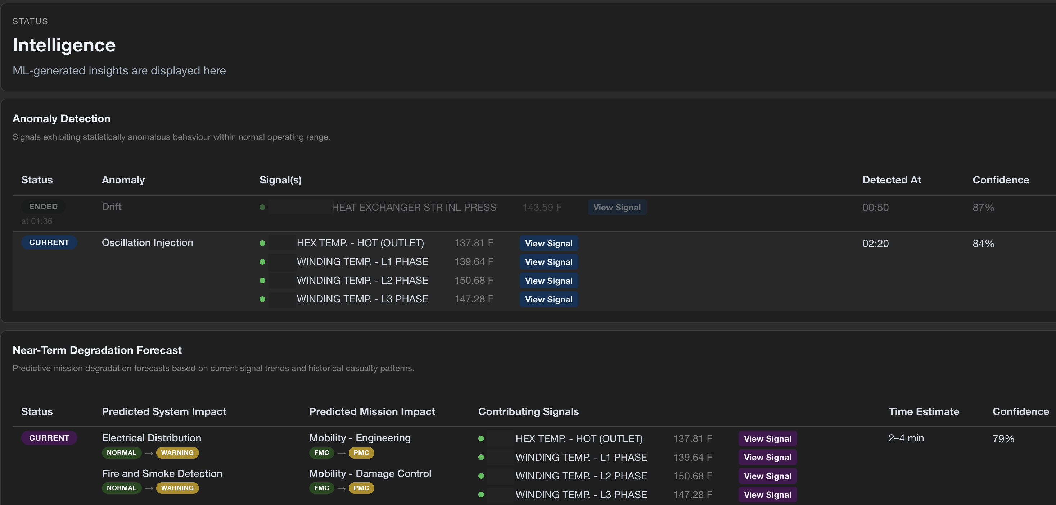Click green dot beside forecast WINDING L2 PHASE
Screen dimensions: 1056x505
click(481, 476)
